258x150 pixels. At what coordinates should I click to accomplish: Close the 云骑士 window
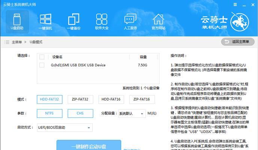253,5
